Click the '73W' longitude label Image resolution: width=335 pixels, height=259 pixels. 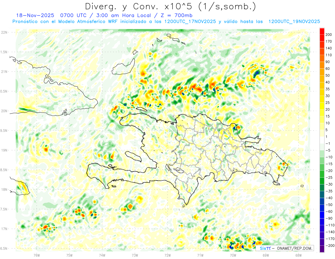(x=135, y=255)
